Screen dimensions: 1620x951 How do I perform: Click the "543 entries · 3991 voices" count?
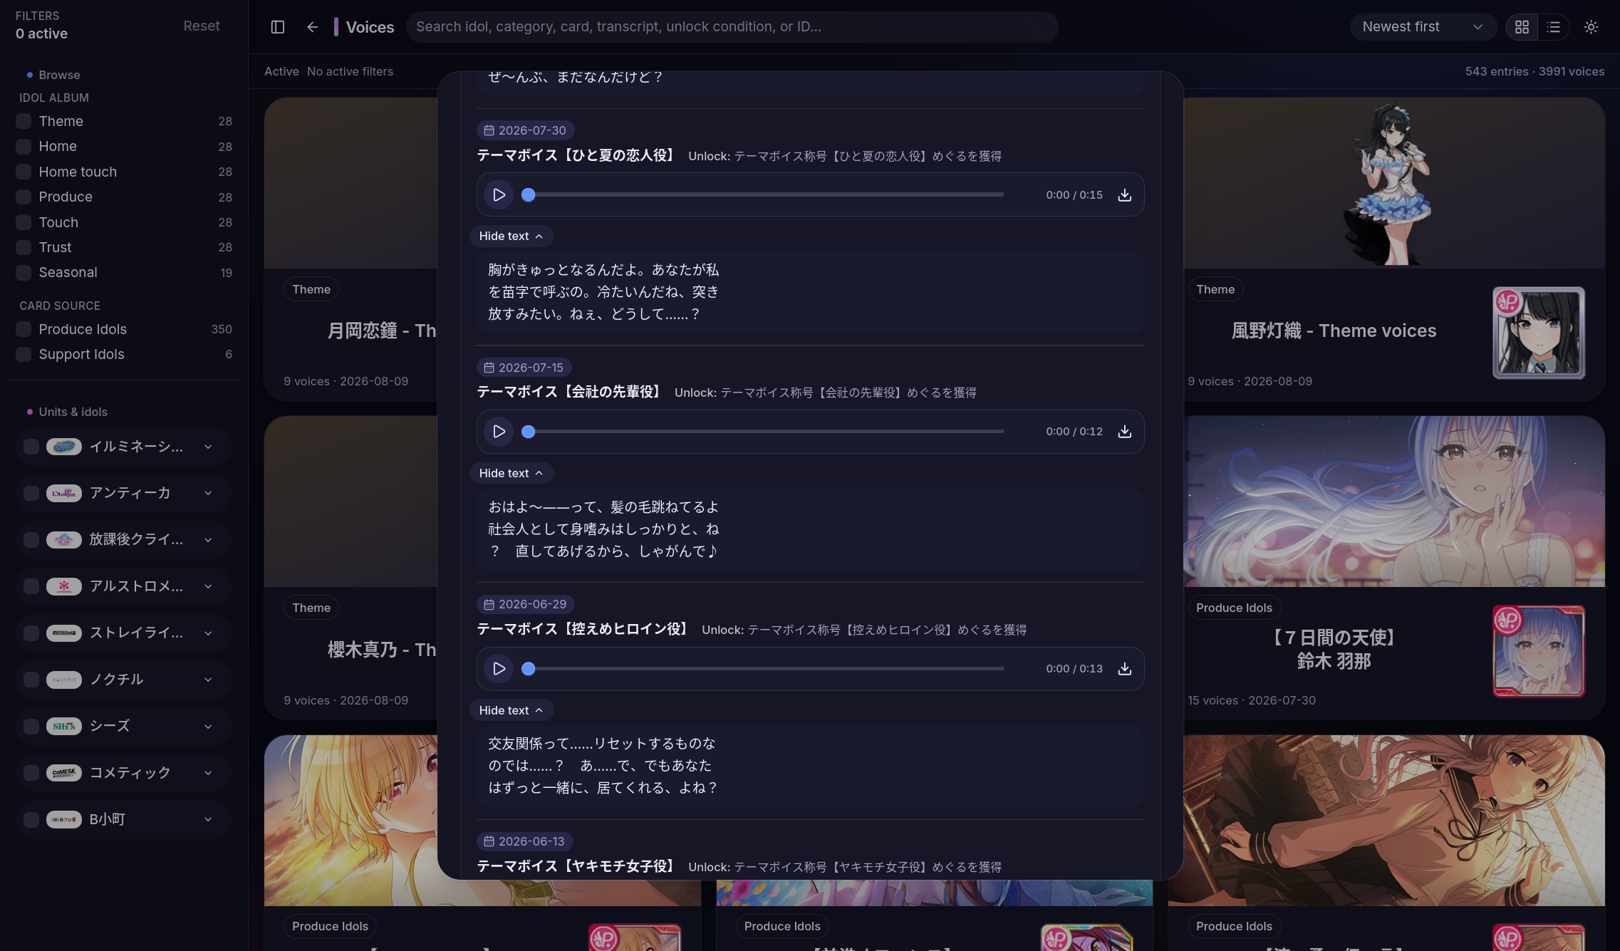pyautogui.click(x=1535, y=71)
